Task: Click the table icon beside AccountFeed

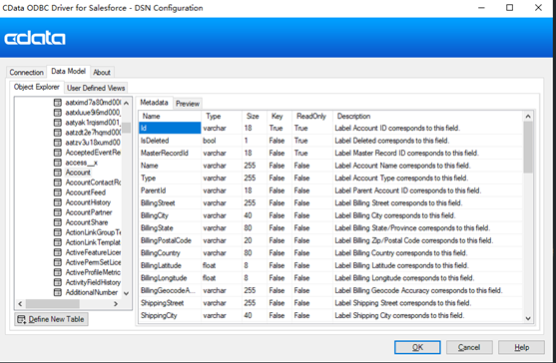Action: pyautogui.click(x=58, y=192)
